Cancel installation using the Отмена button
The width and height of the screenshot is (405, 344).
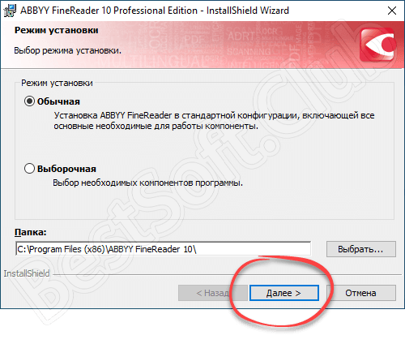pyautogui.click(x=361, y=293)
